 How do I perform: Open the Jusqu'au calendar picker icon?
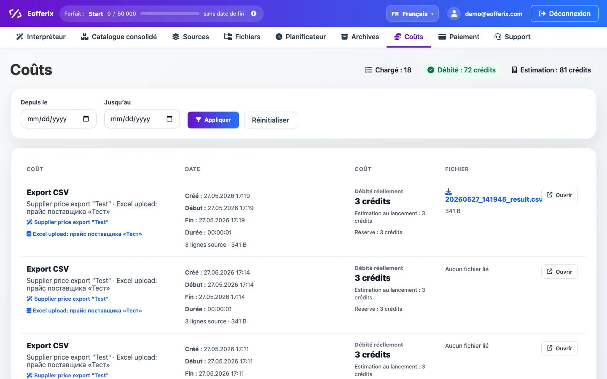tap(169, 119)
